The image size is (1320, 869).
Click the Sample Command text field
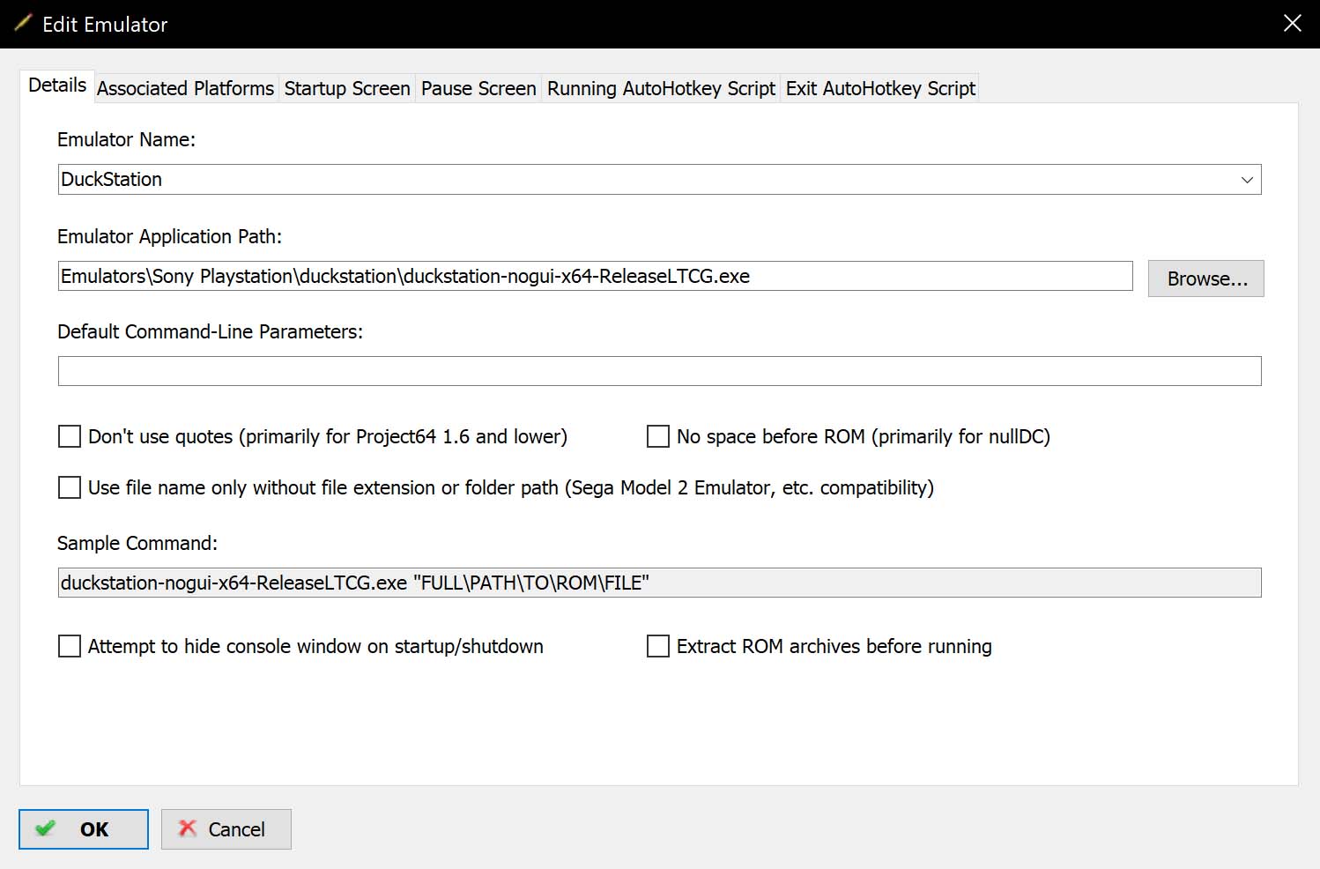coord(660,583)
